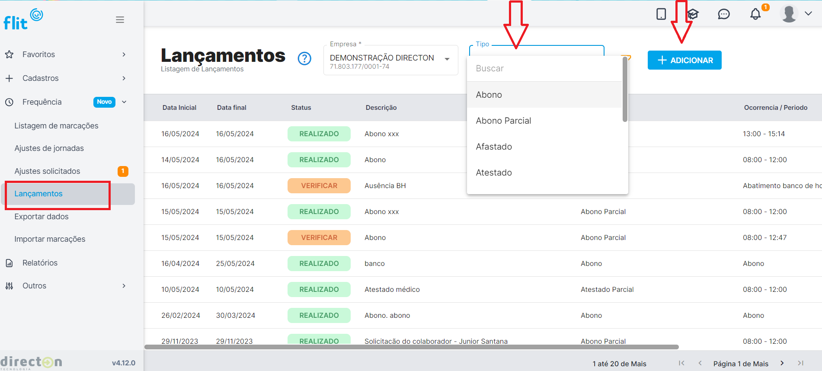Click the Buscar search field
This screenshot has width=822, height=371.
coord(544,68)
